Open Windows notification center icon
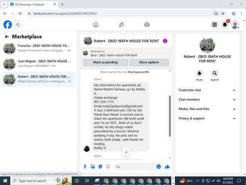The width and height of the screenshot is (246, 185). coord(239,181)
